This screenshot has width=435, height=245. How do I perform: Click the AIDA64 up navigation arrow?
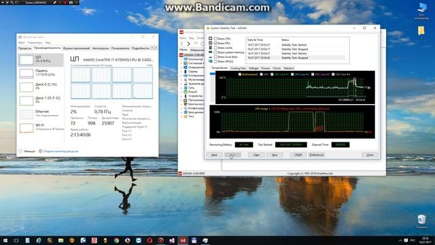coord(196,44)
